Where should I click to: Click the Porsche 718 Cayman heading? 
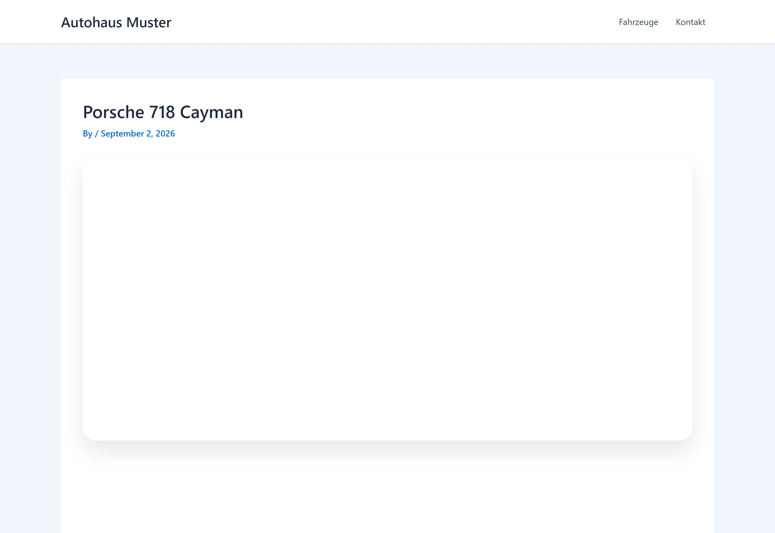163,112
